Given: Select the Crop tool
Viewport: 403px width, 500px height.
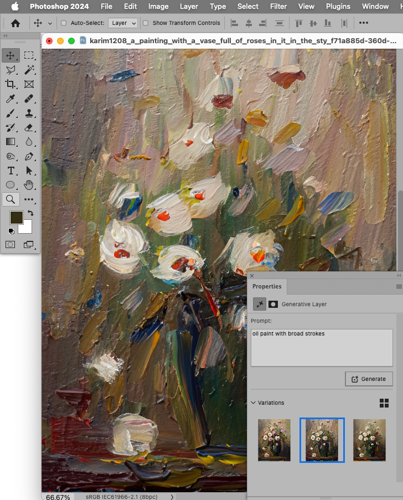Looking at the screenshot, I should click(x=11, y=84).
